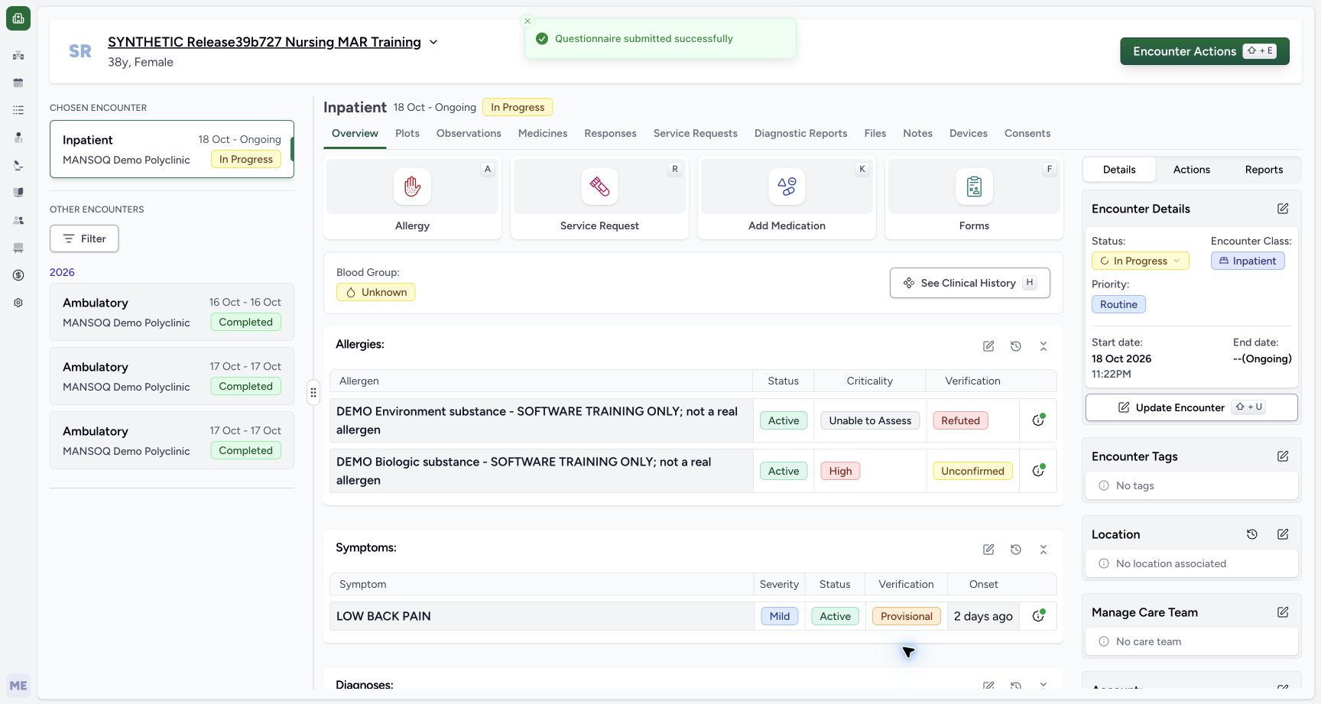Open the billing dollar icon in sidebar
This screenshot has height=704, width=1321.
click(x=18, y=275)
